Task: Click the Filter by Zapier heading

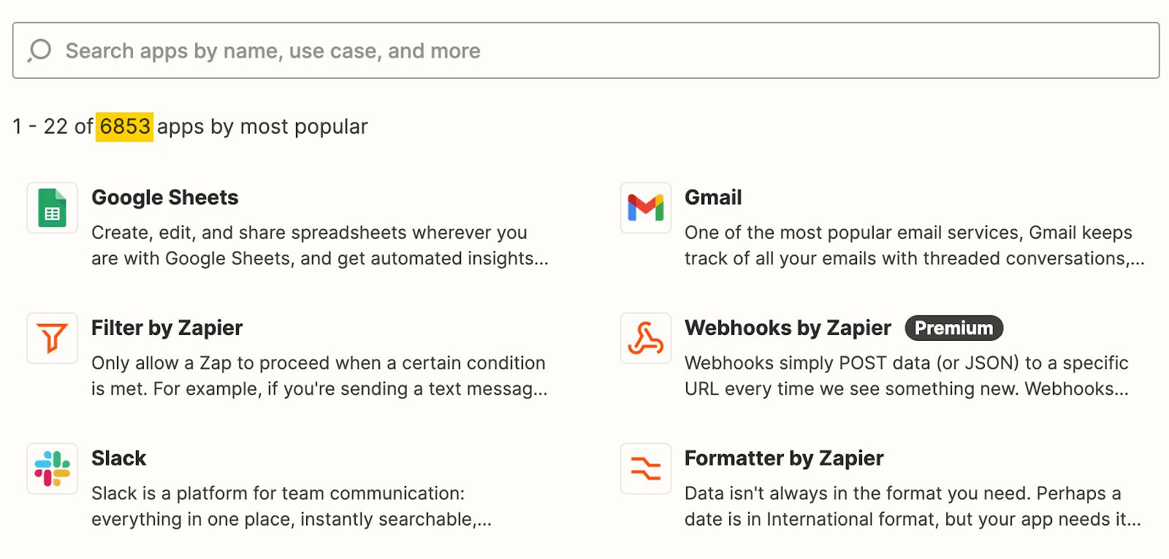Action: pos(167,328)
